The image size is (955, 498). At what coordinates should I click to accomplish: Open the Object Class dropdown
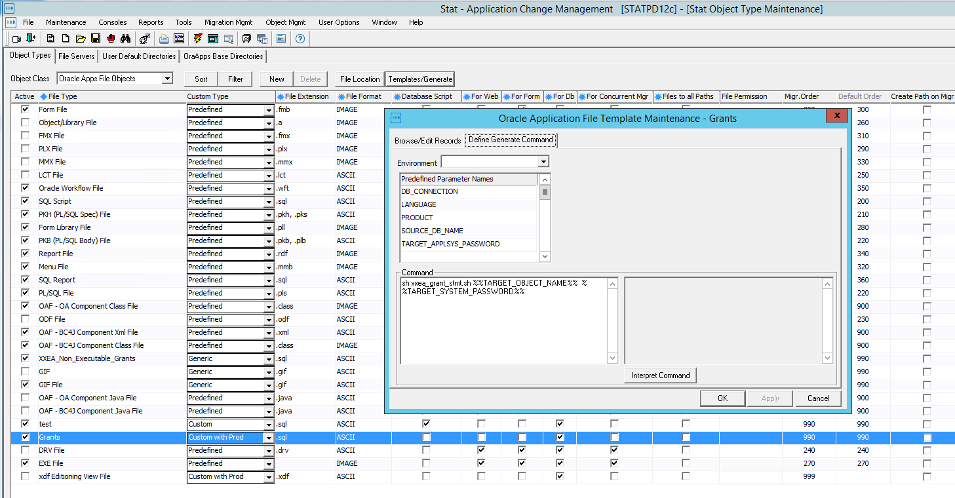coord(167,79)
